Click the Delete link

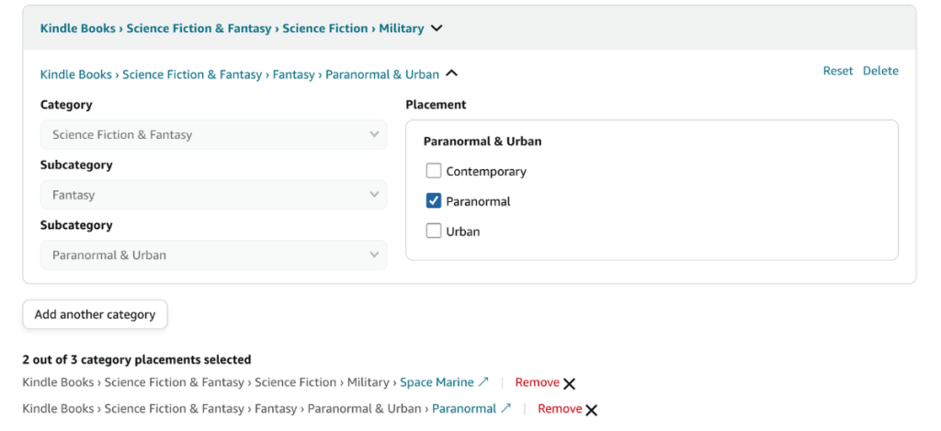click(880, 71)
